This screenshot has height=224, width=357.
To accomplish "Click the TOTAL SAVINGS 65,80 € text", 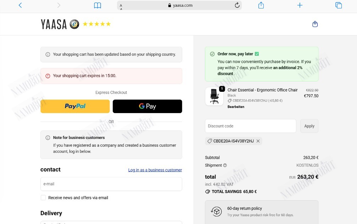I will coord(234,192).
